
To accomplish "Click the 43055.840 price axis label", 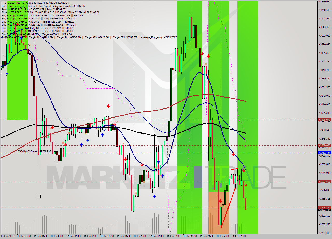I will tap(324, 113).
